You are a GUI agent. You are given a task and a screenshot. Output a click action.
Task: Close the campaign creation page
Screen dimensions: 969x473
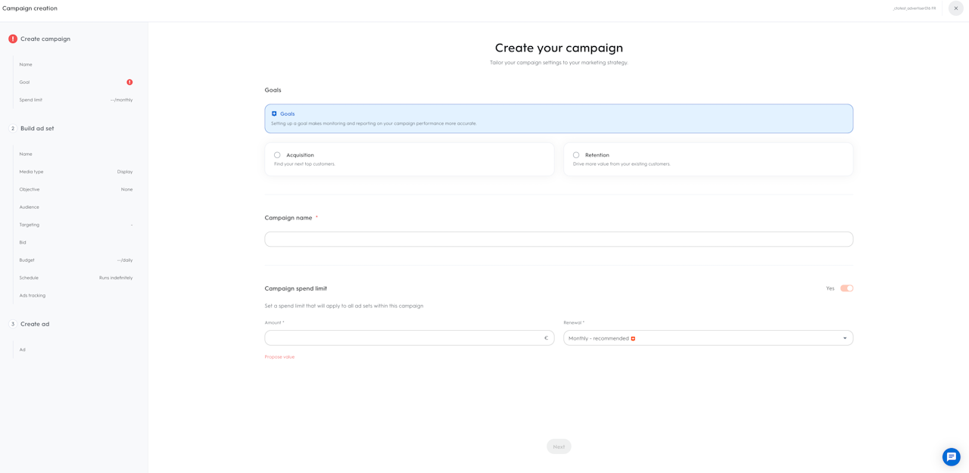coord(955,8)
